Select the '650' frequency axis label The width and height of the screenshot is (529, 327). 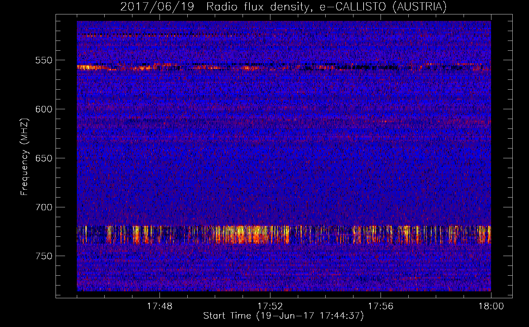click(44, 158)
